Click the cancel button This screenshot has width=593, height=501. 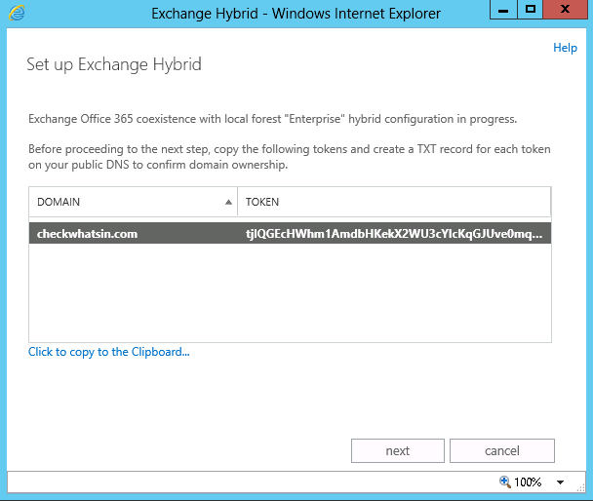502,450
